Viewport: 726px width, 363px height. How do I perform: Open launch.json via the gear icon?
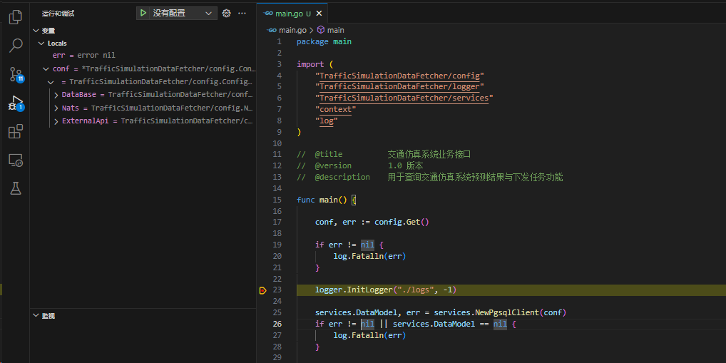tap(227, 13)
